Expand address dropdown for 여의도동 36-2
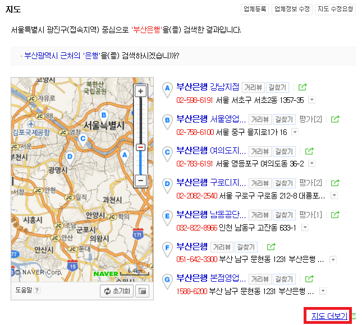 pyautogui.click(x=312, y=163)
